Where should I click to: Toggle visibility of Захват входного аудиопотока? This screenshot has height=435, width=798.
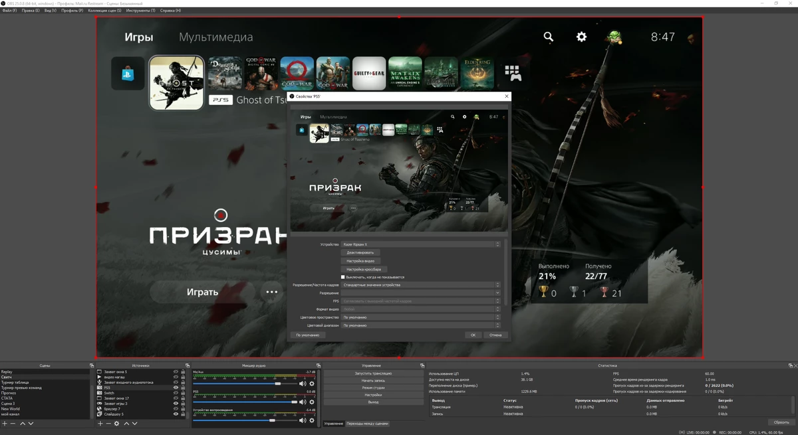(176, 383)
